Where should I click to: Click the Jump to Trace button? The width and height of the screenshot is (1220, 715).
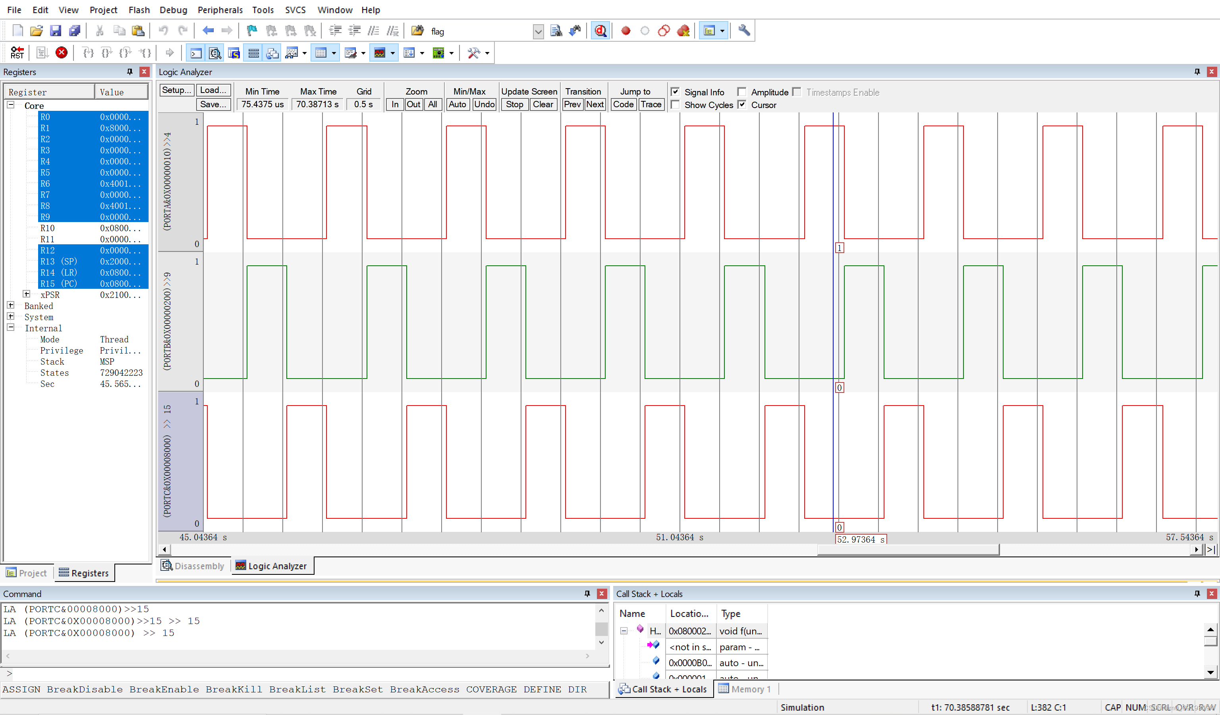(651, 104)
